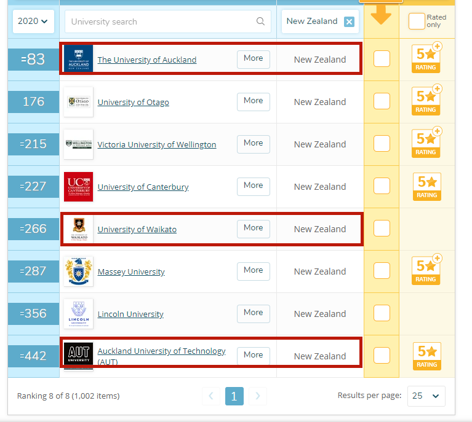Select rank =215 cell
The height and width of the screenshot is (422, 472).
pos(33,144)
